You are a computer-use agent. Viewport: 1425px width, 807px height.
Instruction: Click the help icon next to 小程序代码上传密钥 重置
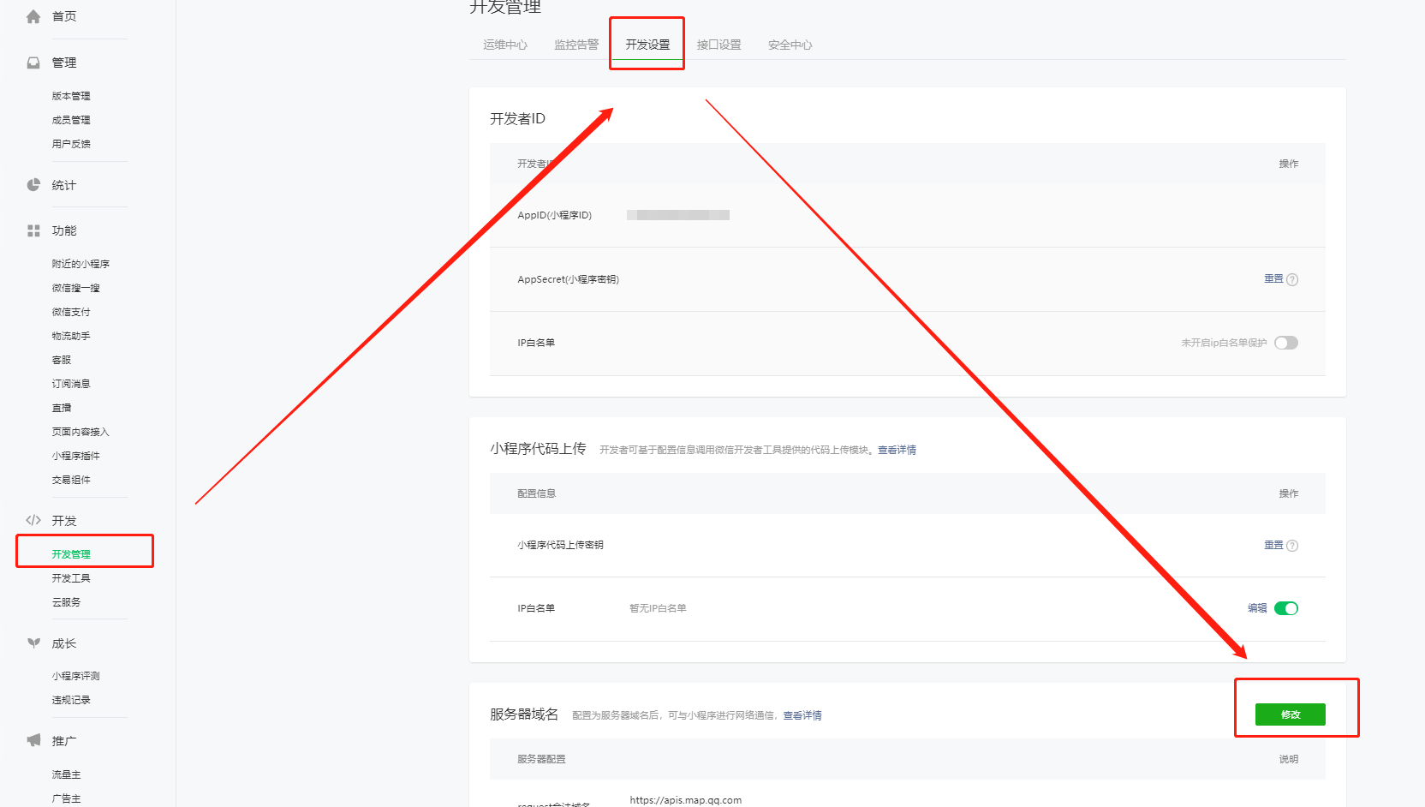point(1292,546)
